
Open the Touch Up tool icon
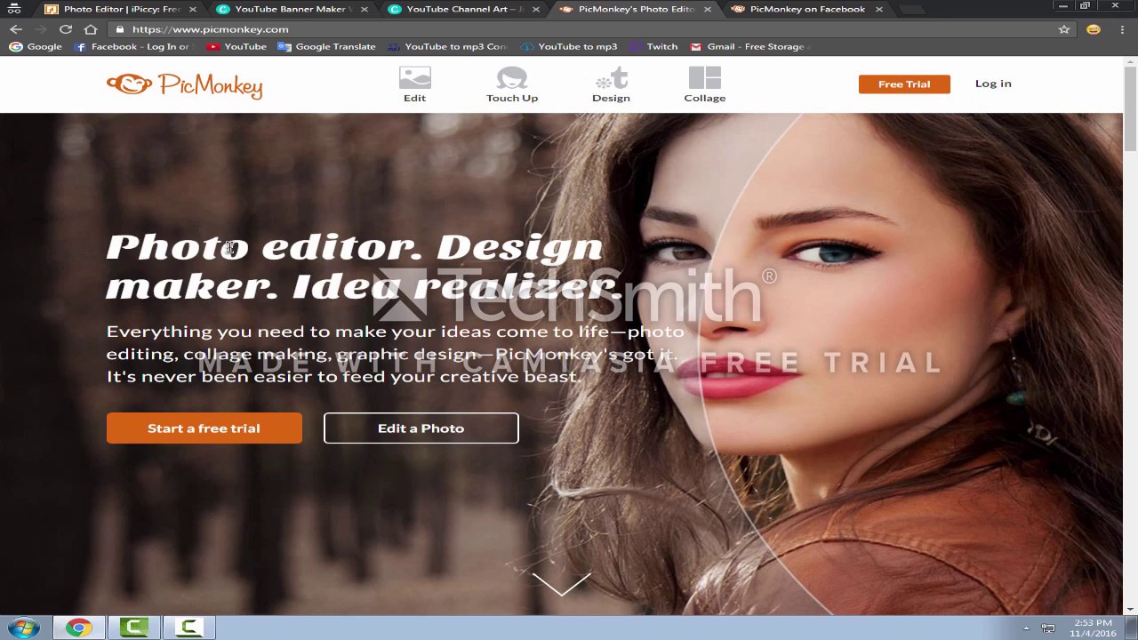pos(512,85)
